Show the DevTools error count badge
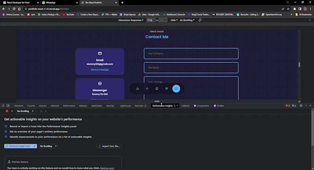 [288, 105]
